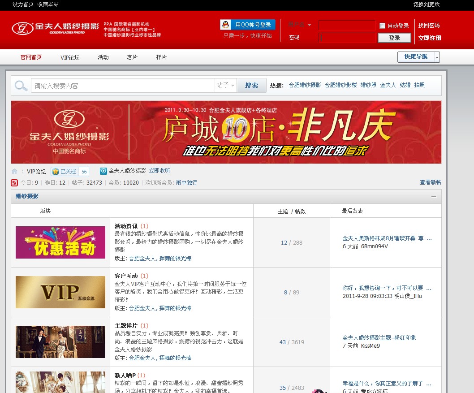Image resolution: width=474 pixels, height=393 pixels.
Task: Go to forum home via house icon
Action: click(x=14, y=171)
